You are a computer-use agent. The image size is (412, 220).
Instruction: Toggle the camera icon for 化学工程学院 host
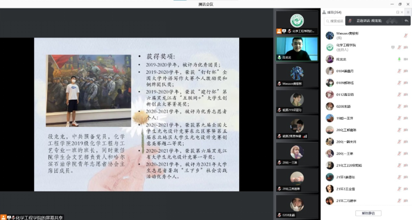point(405,47)
